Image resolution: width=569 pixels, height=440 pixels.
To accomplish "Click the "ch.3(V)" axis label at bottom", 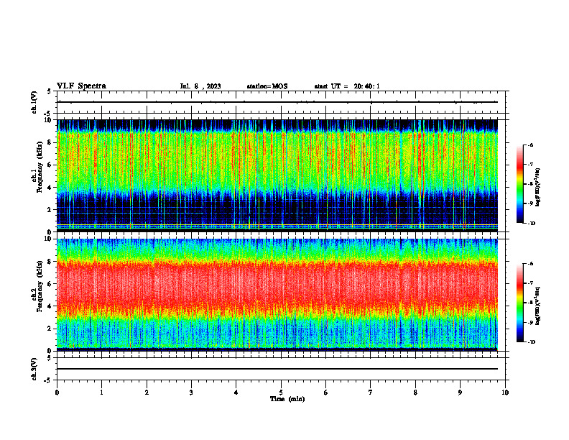I will point(34,369).
